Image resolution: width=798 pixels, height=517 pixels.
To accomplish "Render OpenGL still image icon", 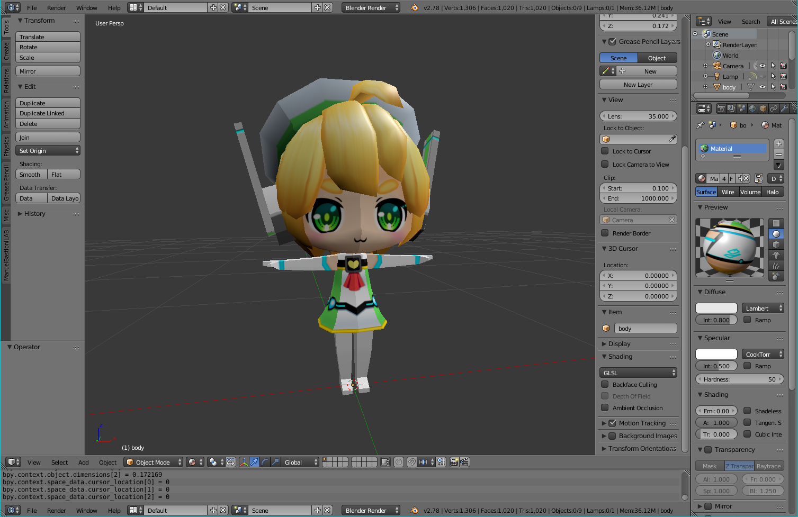I will pyautogui.click(x=454, y=462).
